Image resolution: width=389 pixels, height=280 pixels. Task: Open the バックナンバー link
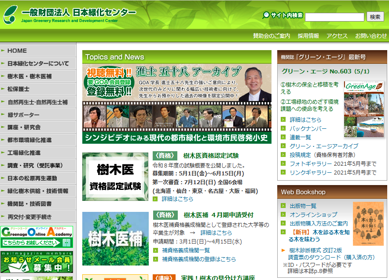(x=308, y=128)
